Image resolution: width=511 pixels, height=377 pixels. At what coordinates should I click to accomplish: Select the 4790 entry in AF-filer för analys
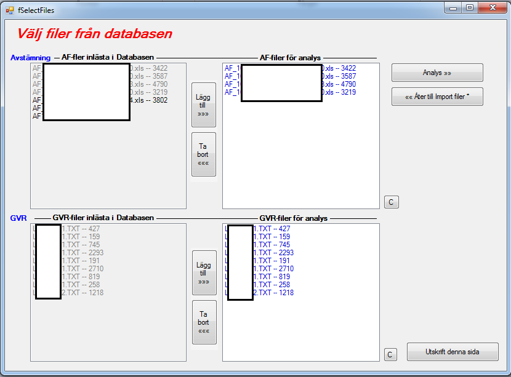coord(339,84)
